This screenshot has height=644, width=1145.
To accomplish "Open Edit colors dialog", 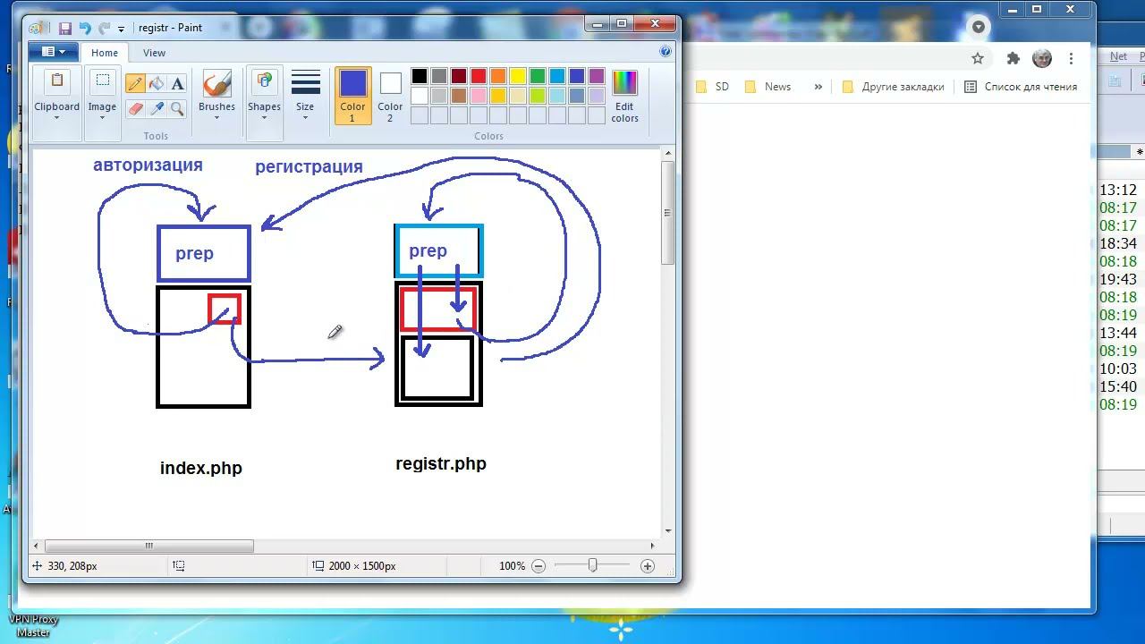I will (624, 96).
